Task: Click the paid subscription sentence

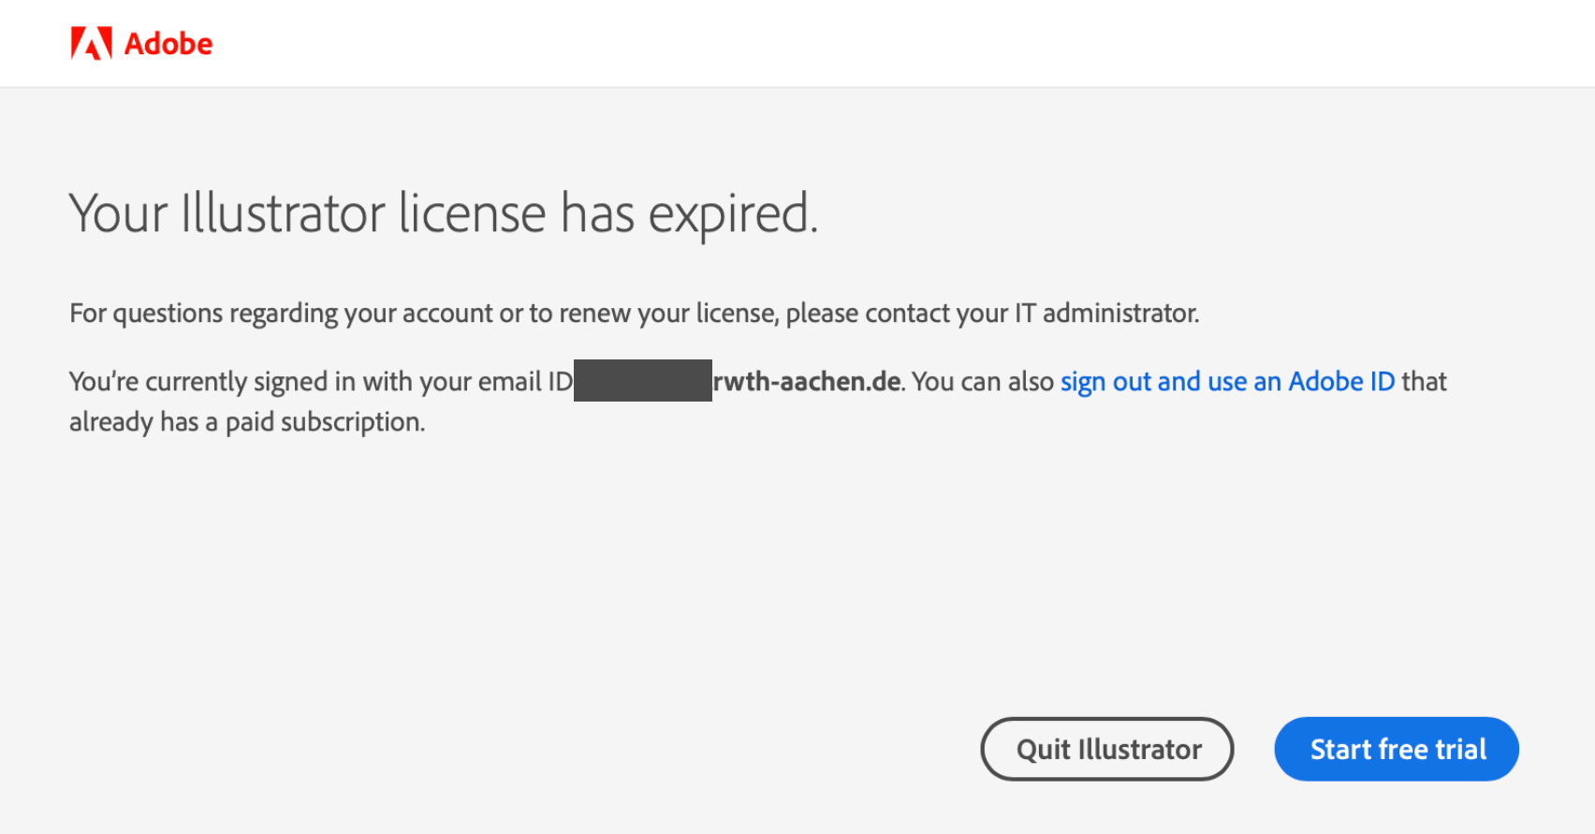Action: click(x=245, y=421)
